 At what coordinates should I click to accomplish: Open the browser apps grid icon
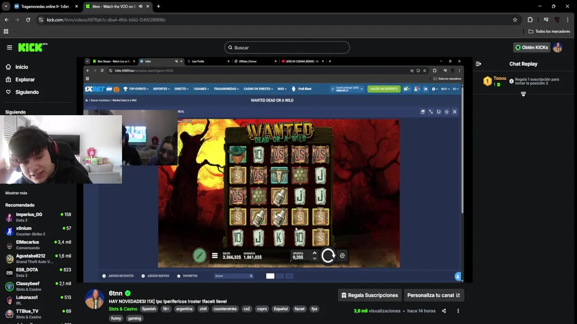(x=6, y=31)
